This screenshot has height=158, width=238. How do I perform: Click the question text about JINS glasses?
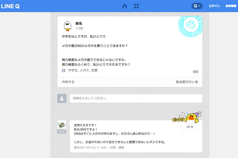(95, 46)
